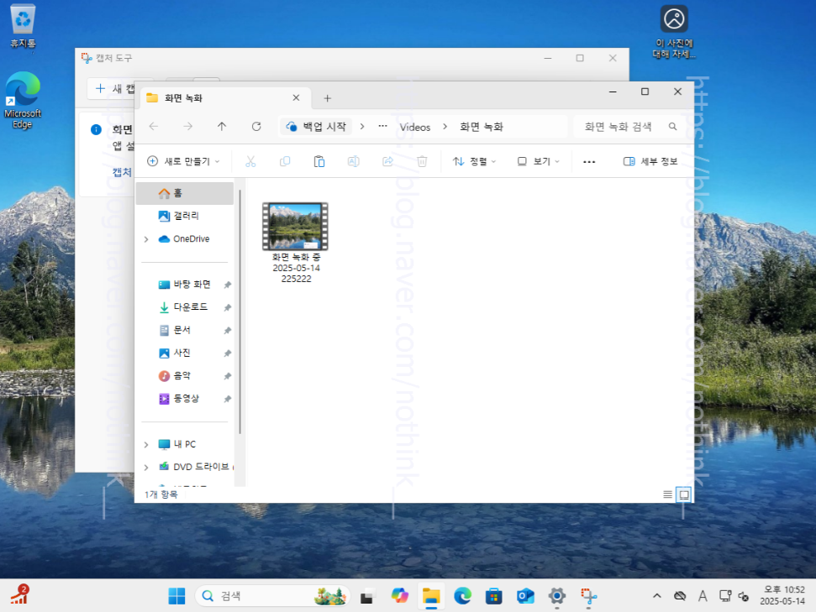The height and width of the screenshot is (612, 816).
Task: Select OneDrive in navigation pane
Action: pyautogui.click(x=185, y=239)
